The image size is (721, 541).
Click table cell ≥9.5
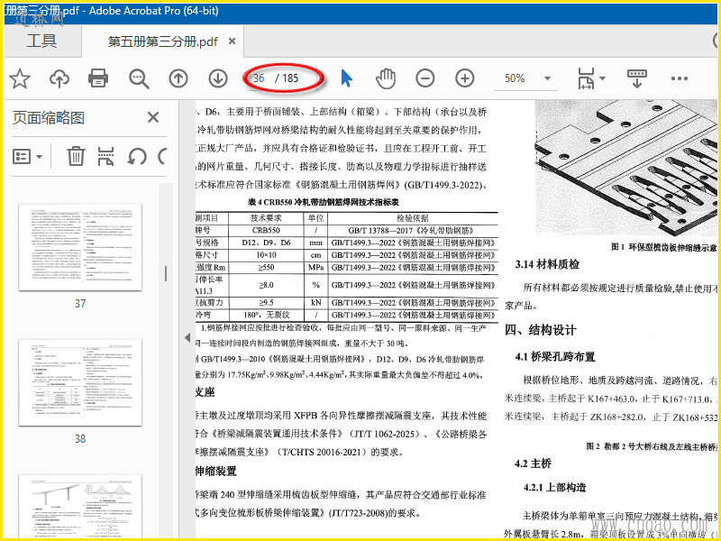coord(266,303)
